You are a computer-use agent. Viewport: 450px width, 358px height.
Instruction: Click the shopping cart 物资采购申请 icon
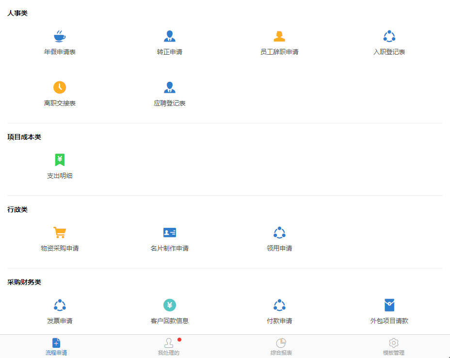point(60,233)
